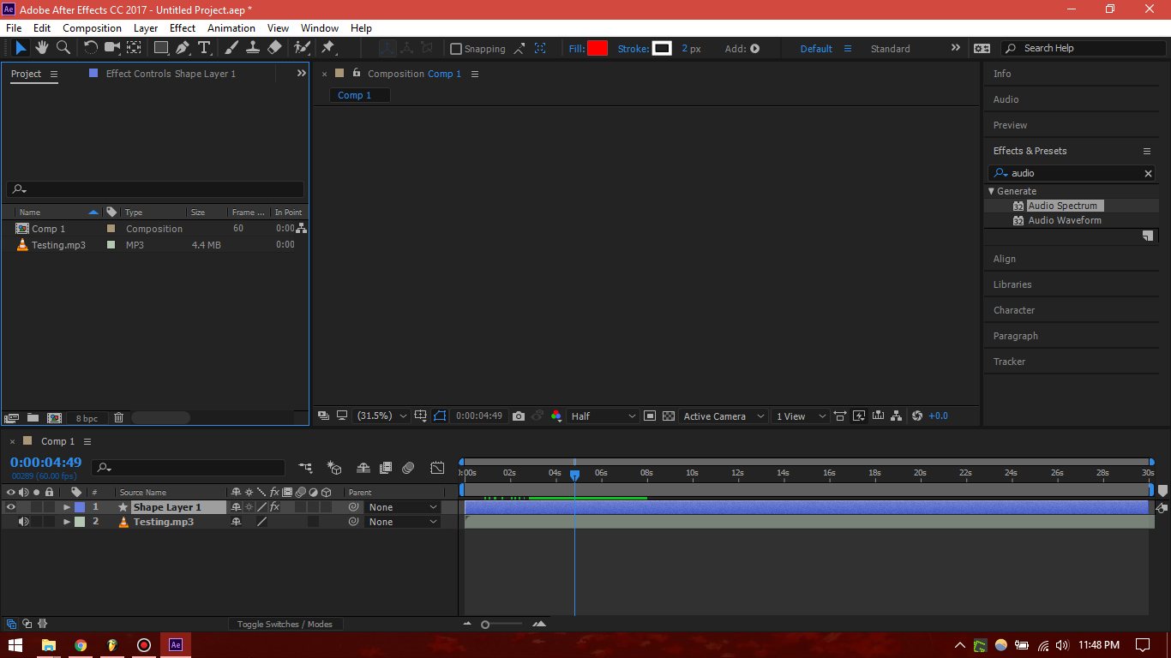1171x658 pixels.
Task: Collapse the Generate effects category
Action: pos(992,191)
